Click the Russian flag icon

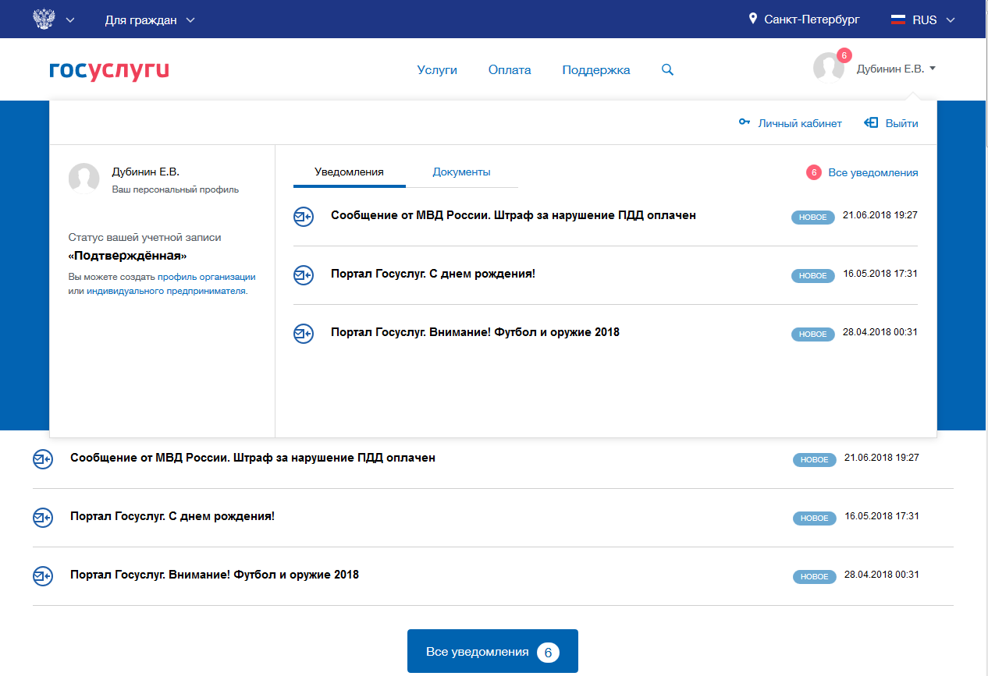click(898, 19)
